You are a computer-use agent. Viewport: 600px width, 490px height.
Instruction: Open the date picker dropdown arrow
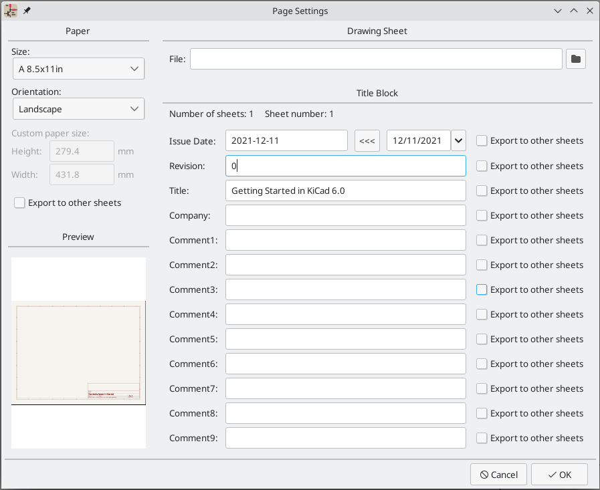pos(458,140)
